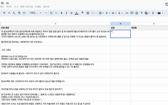Expand the merge cells options arrow
The height and width of the screenshot is (105, 168).
96,13
